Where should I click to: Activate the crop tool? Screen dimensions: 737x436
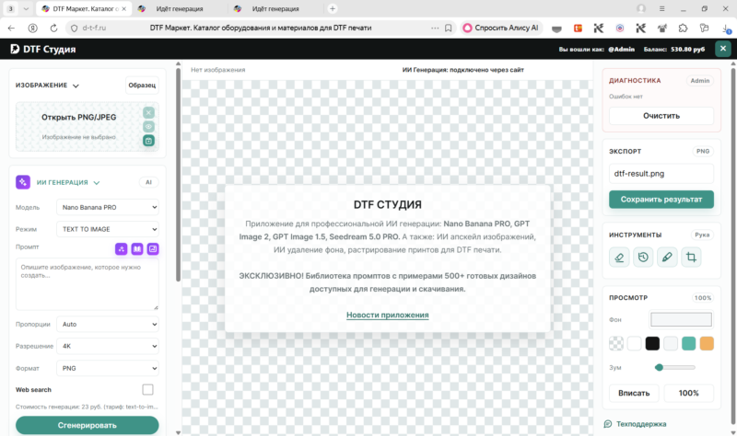click(691, 258)
